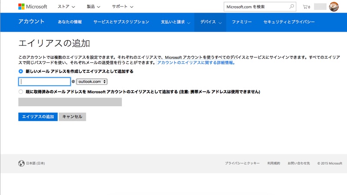Select existing email address alias radio button
The height and width of the screenshot is (195, 347).
click(x=21, y=91)
